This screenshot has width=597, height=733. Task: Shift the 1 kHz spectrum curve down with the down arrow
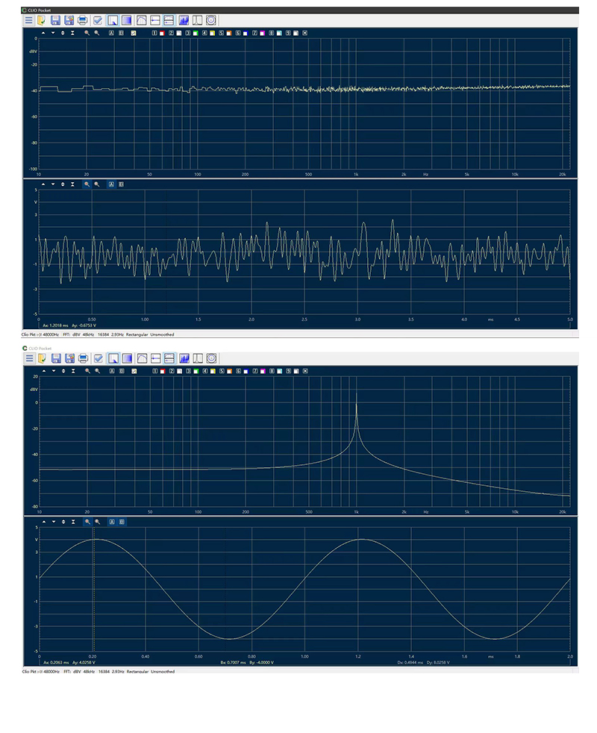point(54,371)
